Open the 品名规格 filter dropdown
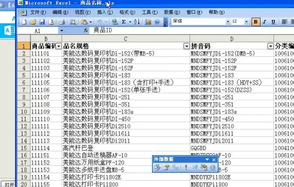 186,46
